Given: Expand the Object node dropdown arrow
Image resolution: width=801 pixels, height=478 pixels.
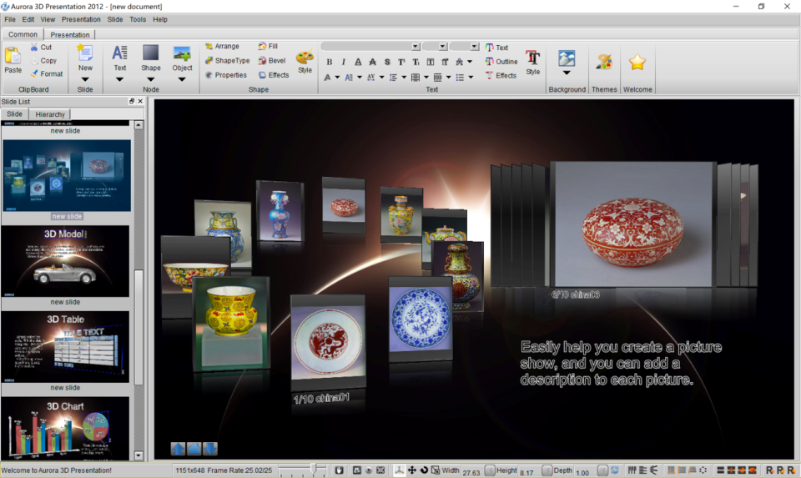Looking at the screenshot, I should (x=182, y=79).
